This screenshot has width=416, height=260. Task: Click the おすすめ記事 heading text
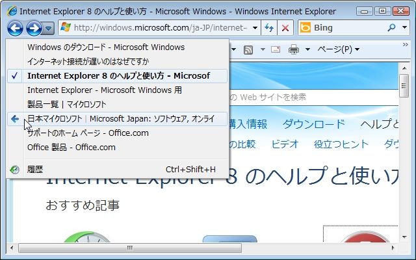tap(83, 205)
